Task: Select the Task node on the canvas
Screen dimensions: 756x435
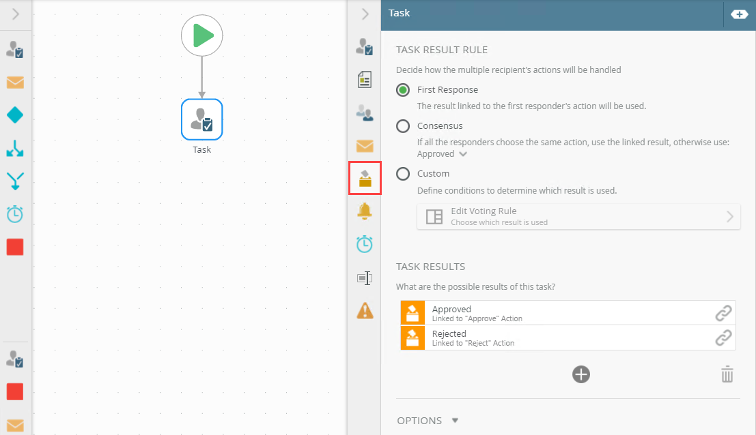Action: click(202, 119)
